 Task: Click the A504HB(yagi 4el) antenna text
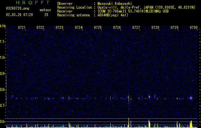tap(113, 15)
